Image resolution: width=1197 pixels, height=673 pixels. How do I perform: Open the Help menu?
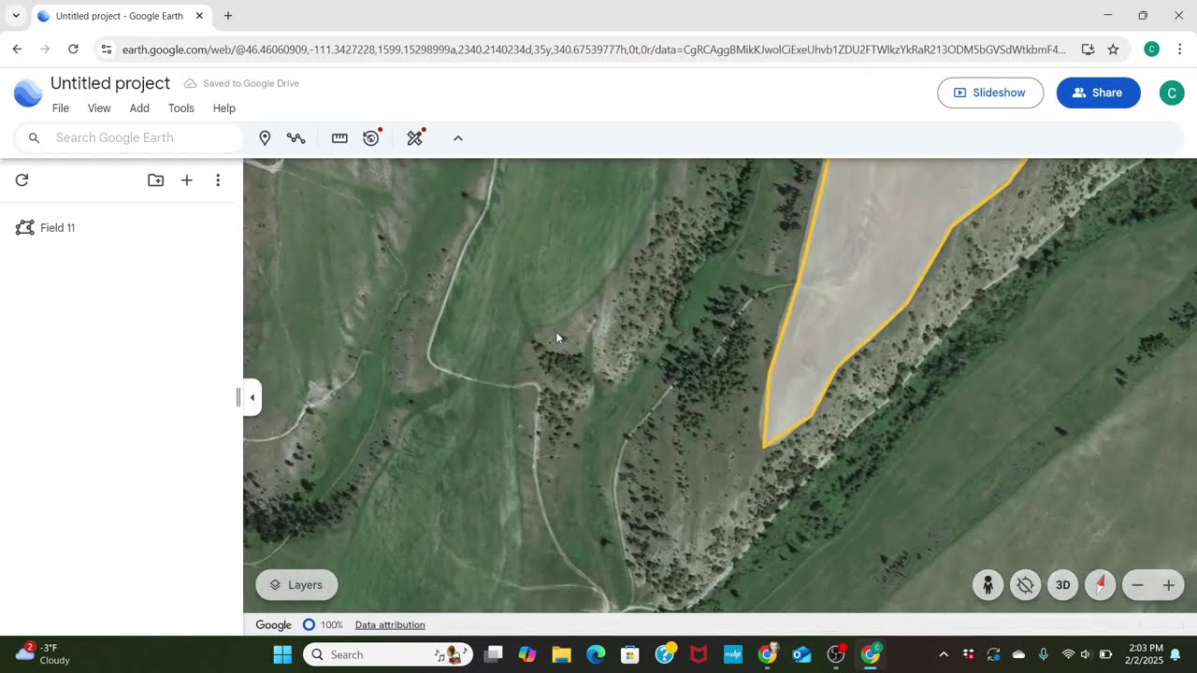point(224,108)
